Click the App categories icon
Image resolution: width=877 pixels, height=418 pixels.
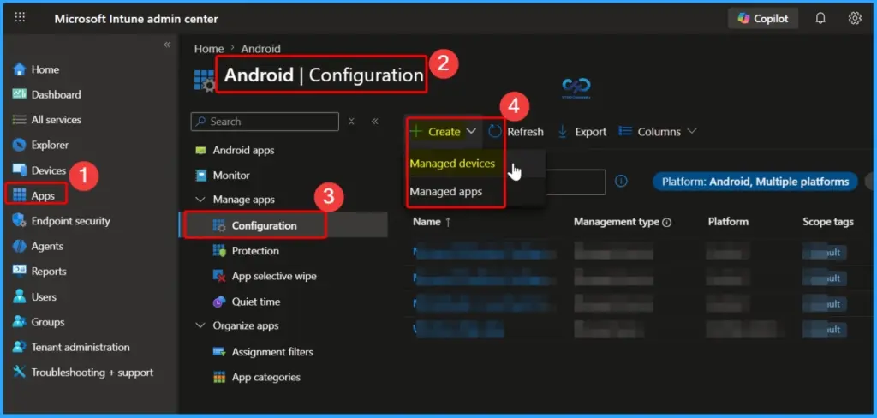pos(218,377)
